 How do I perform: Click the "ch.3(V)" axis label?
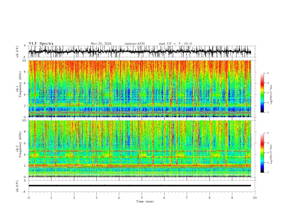coord(17,186)
